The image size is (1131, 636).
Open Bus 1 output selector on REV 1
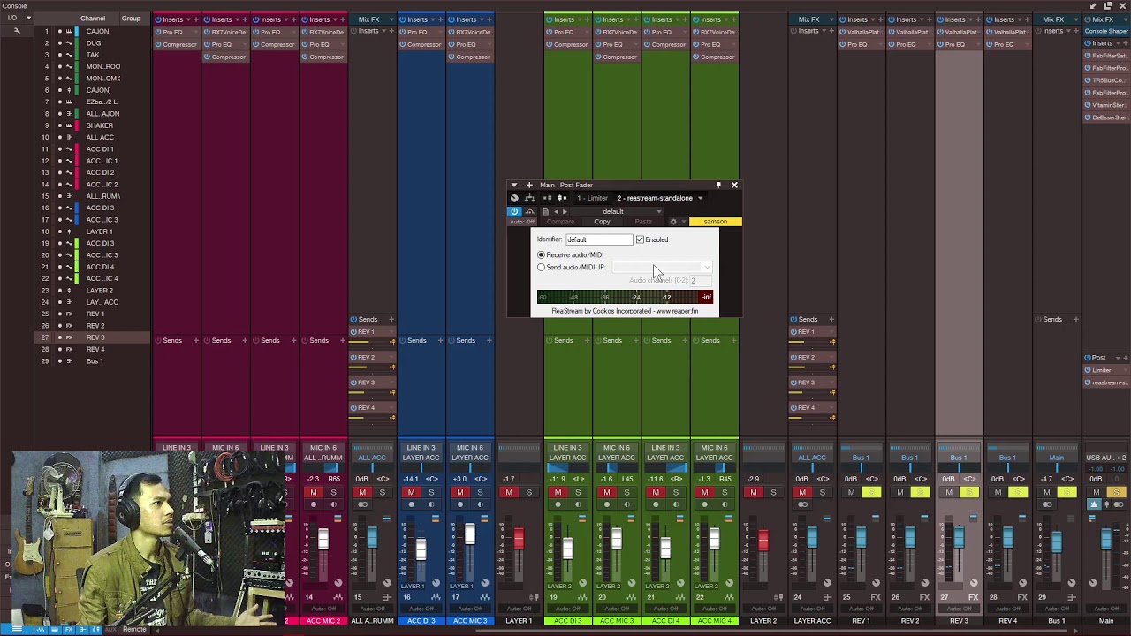(861, 458)
